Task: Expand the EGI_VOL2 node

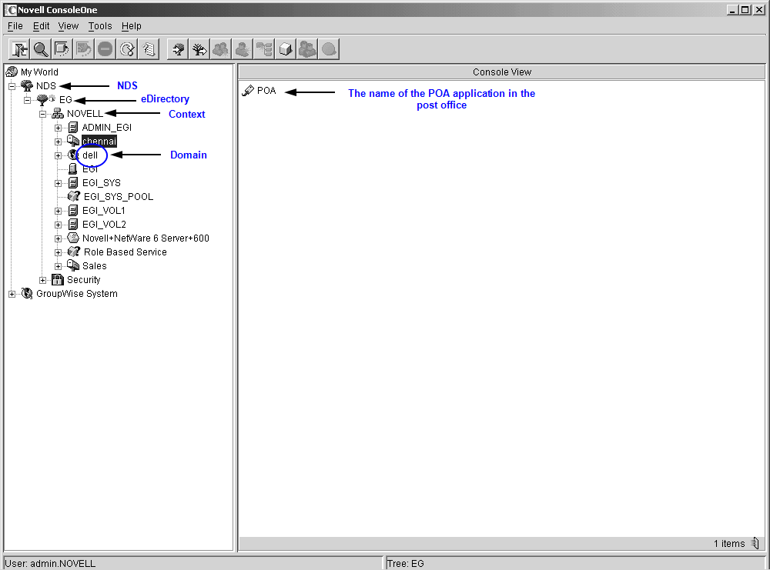Action: (x=58, y=225)
